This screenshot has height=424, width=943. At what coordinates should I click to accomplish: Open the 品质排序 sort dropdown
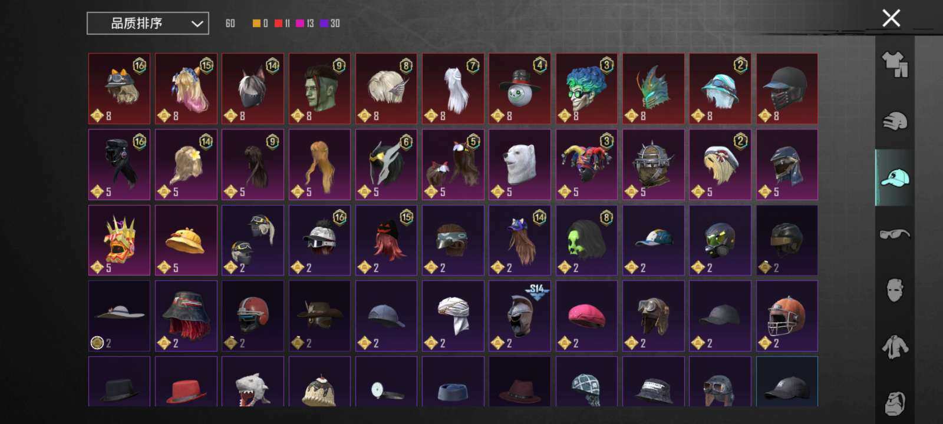[x=148, y=24]
